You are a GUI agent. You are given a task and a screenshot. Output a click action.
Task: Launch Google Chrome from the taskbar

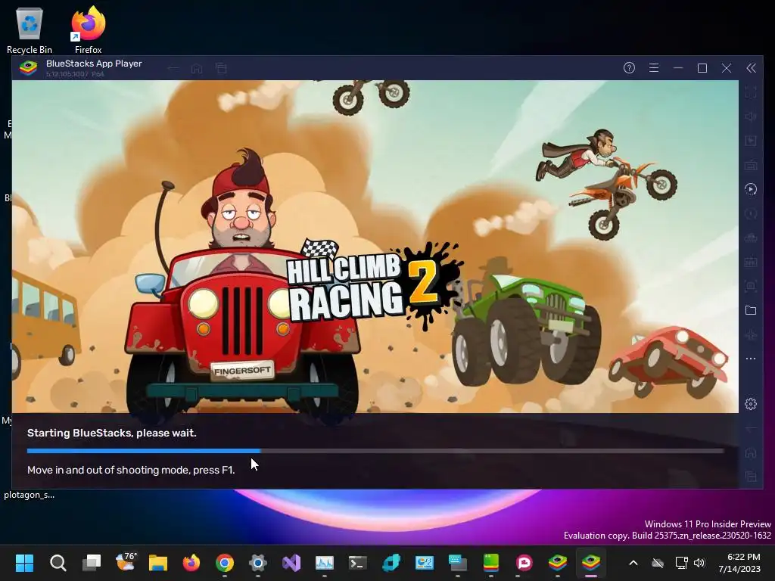click(x=225, y=563)
